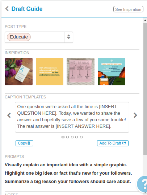Select the third caption template dot

point(72,137)
